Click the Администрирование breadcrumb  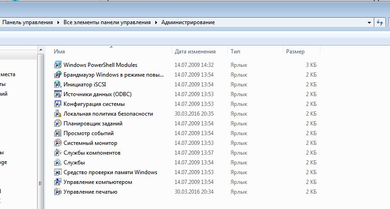pyautogui.click(x=188, y=22)
